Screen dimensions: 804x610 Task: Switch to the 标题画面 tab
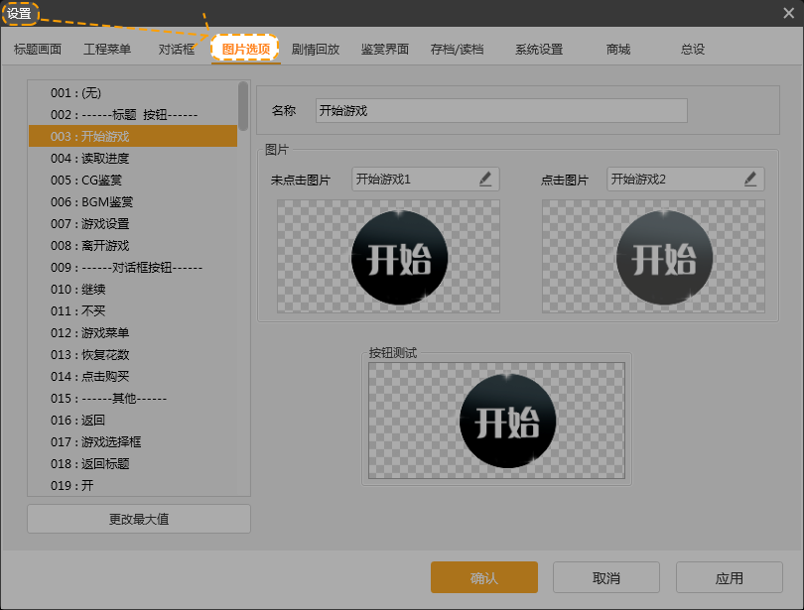click(40, 47)
